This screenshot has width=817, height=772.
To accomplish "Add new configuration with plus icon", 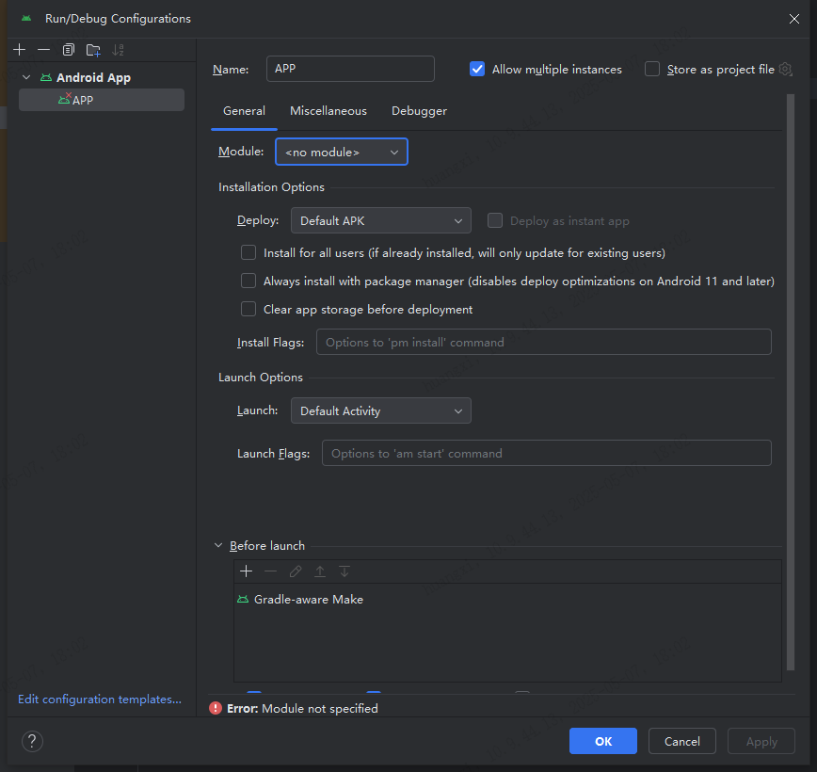I will pyautogui.click(x=19, y=50).
